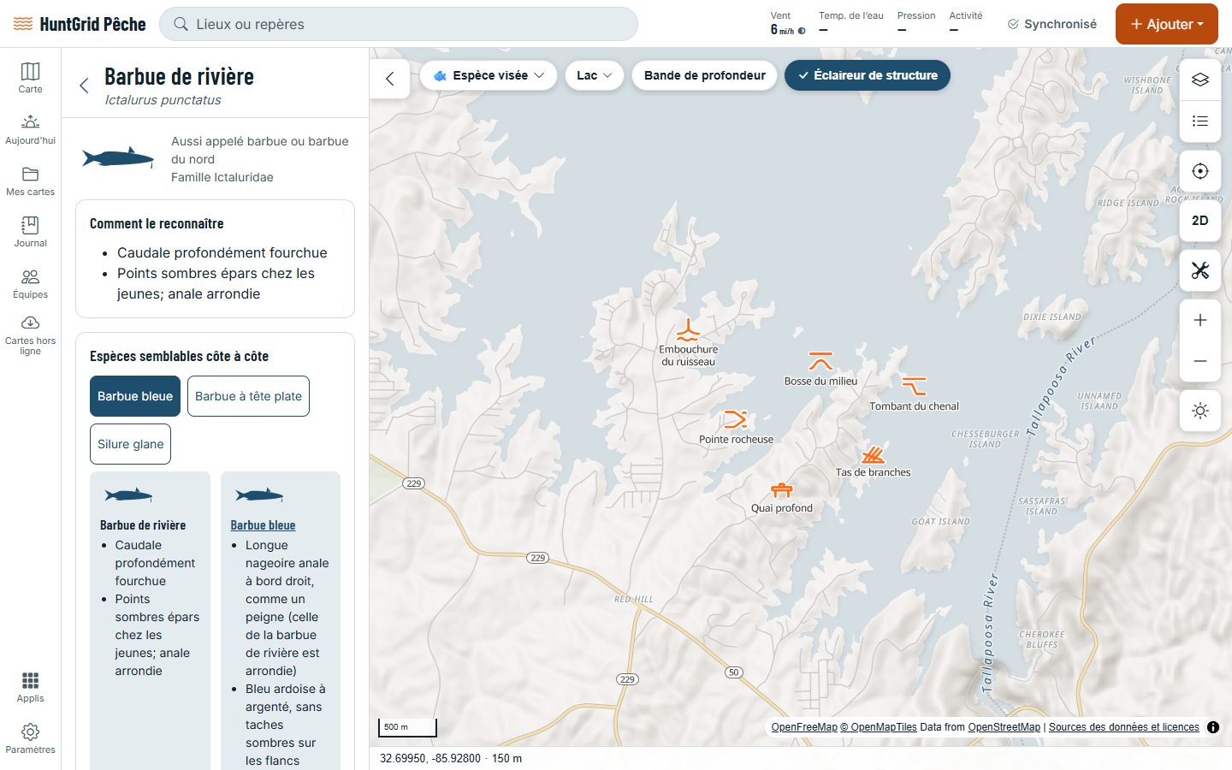This screenshot has height=770, width=1232.
Task: Click the Lieux ou repères search field
Action: (399, 24)
